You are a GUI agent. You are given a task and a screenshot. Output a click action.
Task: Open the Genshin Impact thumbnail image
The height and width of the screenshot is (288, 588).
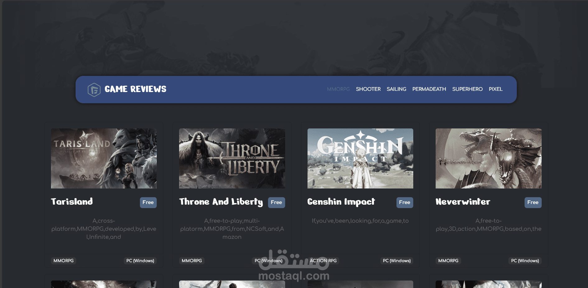(360, 158)
